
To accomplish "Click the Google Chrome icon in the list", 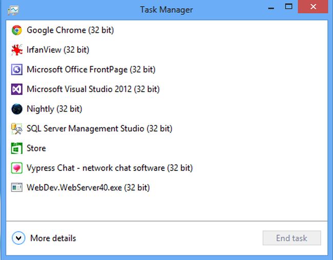I will pyautogui.click(x=17, y=30).
